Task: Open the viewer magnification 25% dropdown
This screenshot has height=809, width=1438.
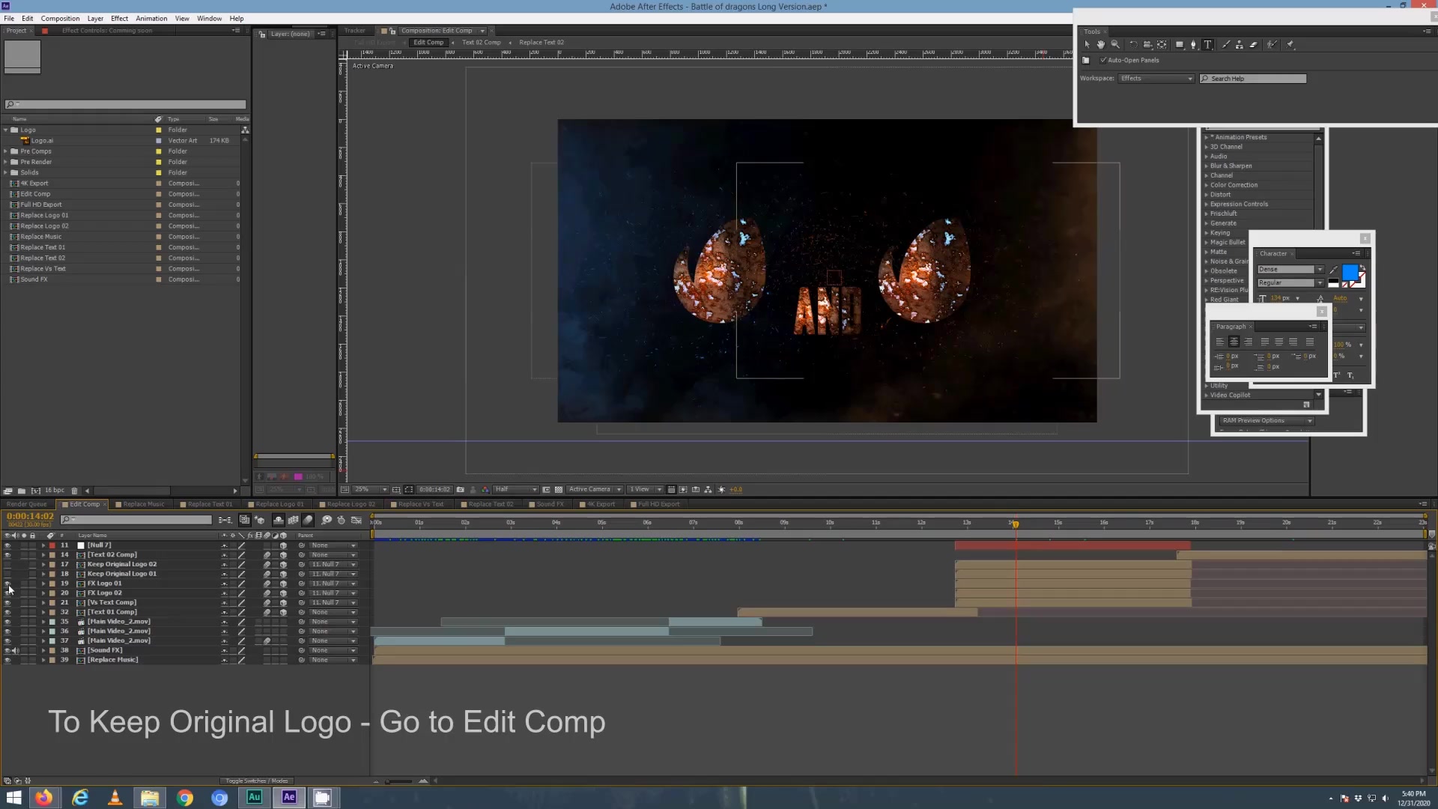Action: click(x=370, y=490)
